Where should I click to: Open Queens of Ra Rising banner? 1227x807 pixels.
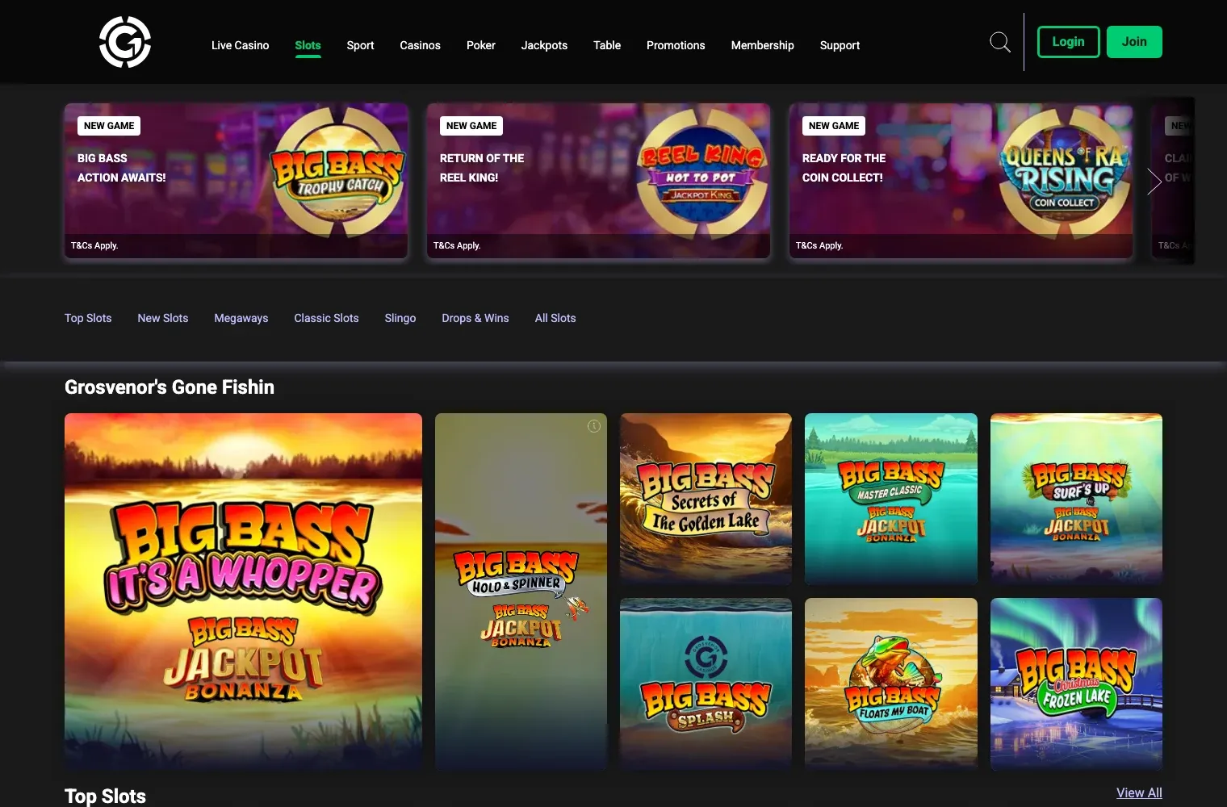pos(961,181)
